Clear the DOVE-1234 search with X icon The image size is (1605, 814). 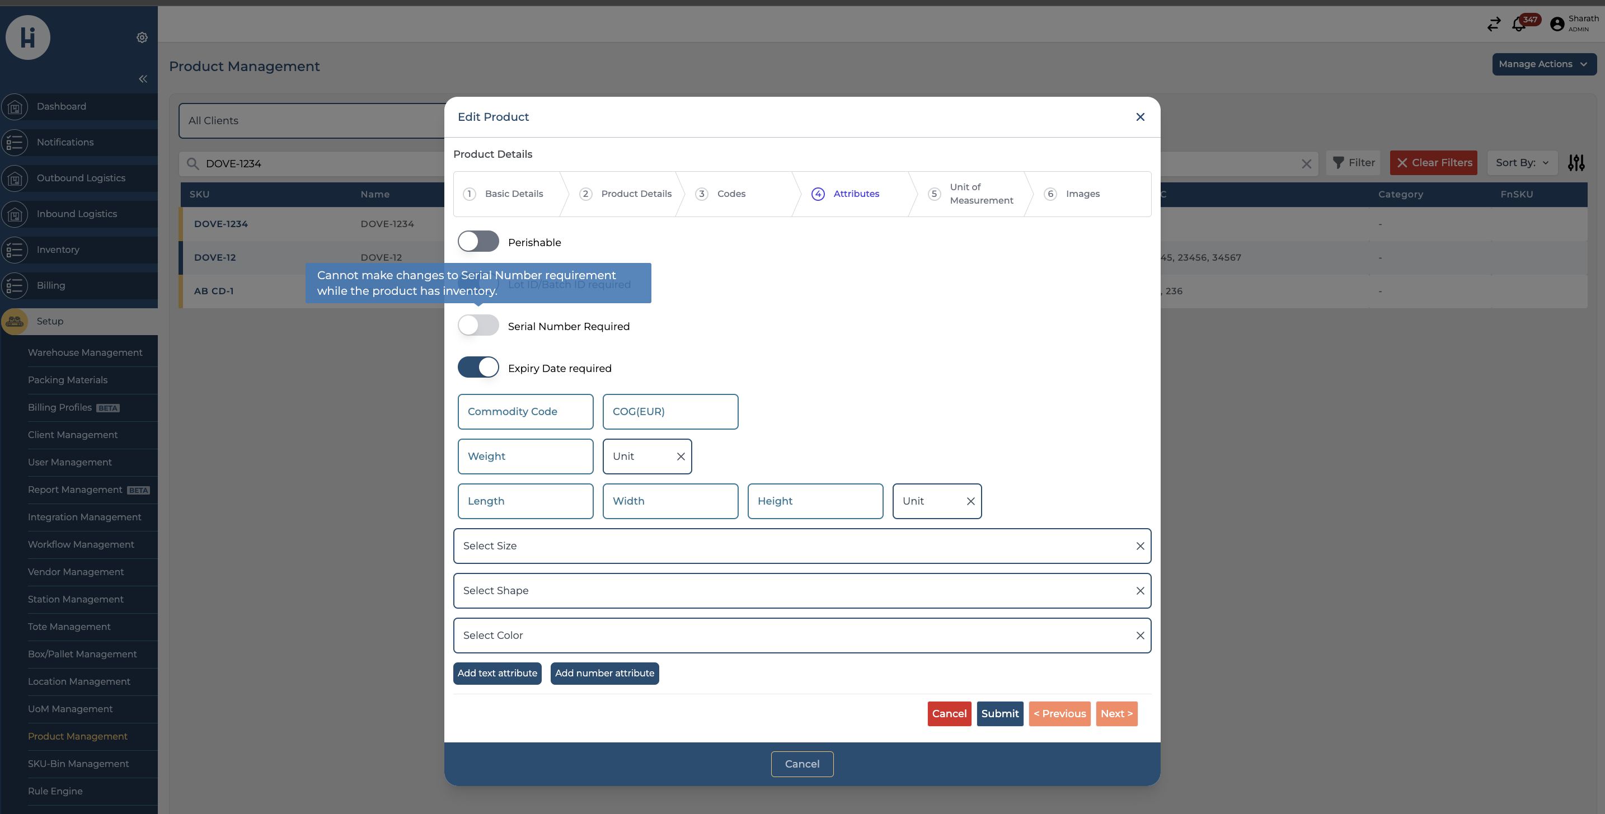point(1306,164)
